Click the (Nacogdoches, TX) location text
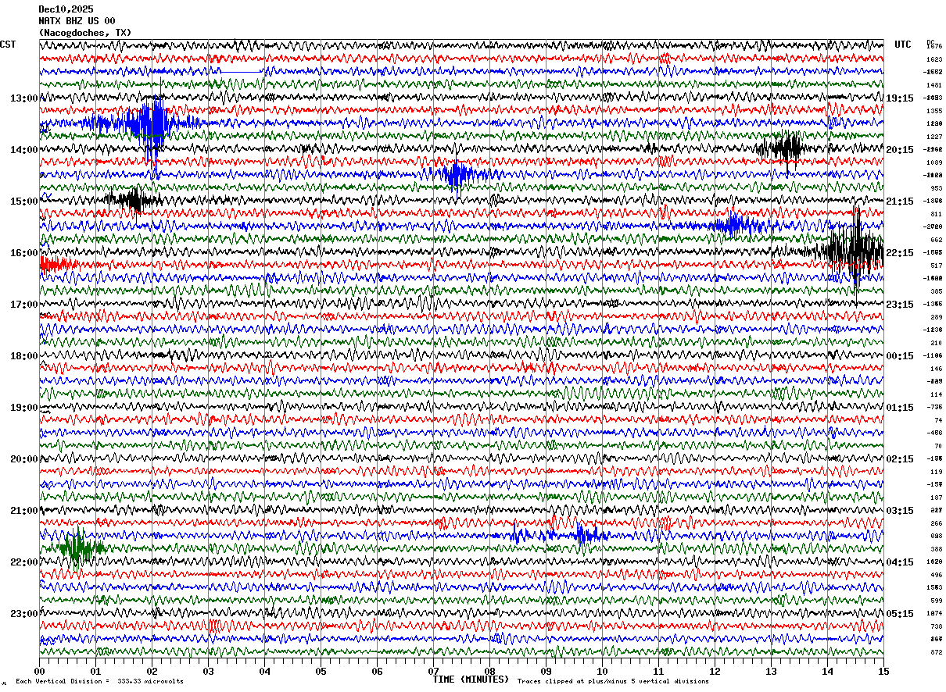The height and width of the screenshot is (692, 946). pyautogui.click(x=85, y=33)
